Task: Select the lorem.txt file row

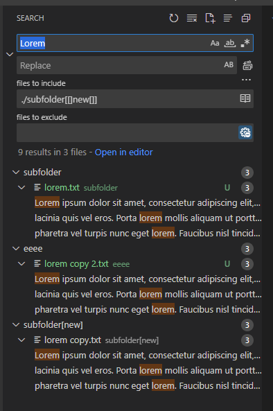Action: (x=132, y=188)
